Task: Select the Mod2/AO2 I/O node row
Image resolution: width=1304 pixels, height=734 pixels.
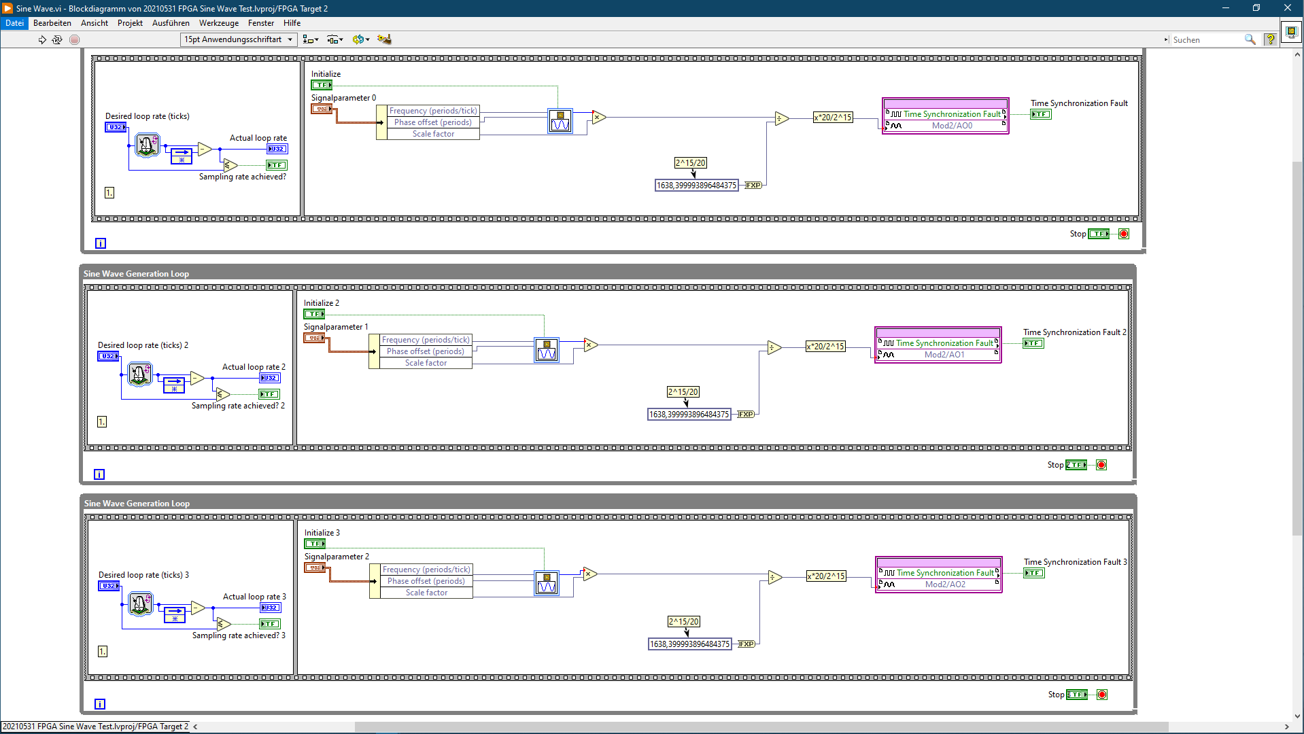Action: pos(938,584)
